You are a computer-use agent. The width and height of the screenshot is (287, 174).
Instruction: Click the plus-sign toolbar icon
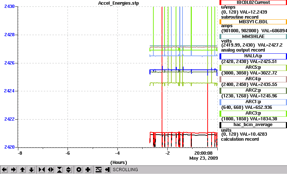(x=88, y=170)
